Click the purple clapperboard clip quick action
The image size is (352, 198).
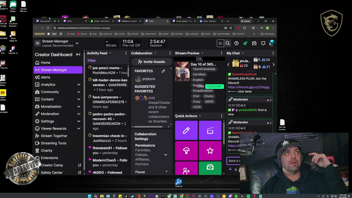(x=210, y=130)
